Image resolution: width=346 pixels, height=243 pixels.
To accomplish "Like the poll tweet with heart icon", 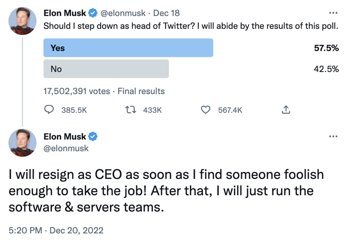I will 205,110.
